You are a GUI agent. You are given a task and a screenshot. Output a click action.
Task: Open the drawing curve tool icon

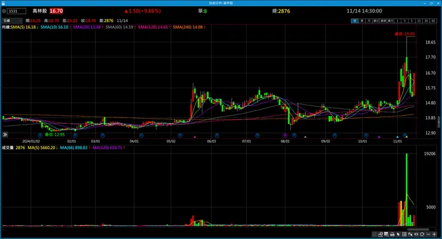tap(380, 234)
